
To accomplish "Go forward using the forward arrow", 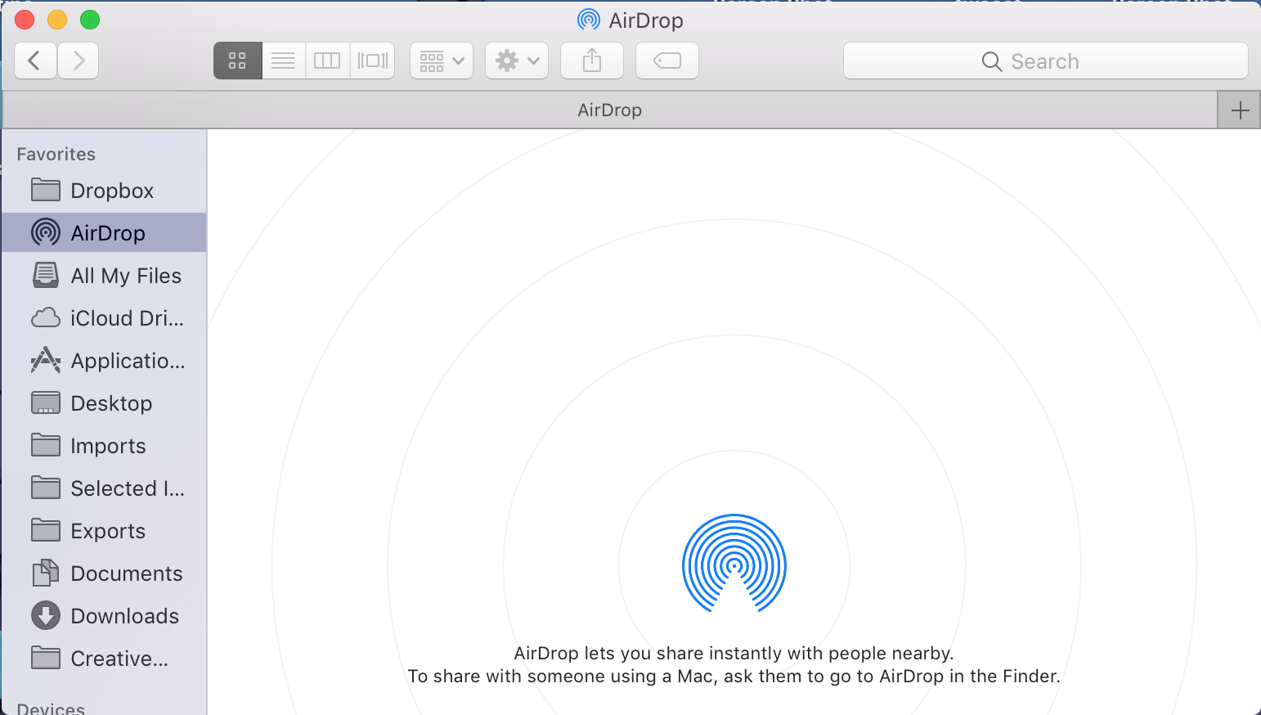I will pyautogui.click(x=79, y=61).
